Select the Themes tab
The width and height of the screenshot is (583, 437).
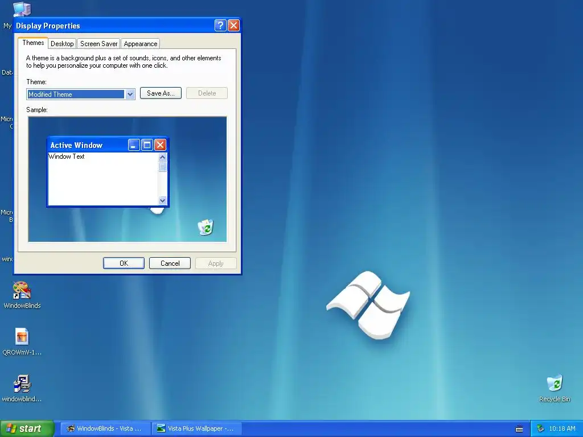(33, 43)
